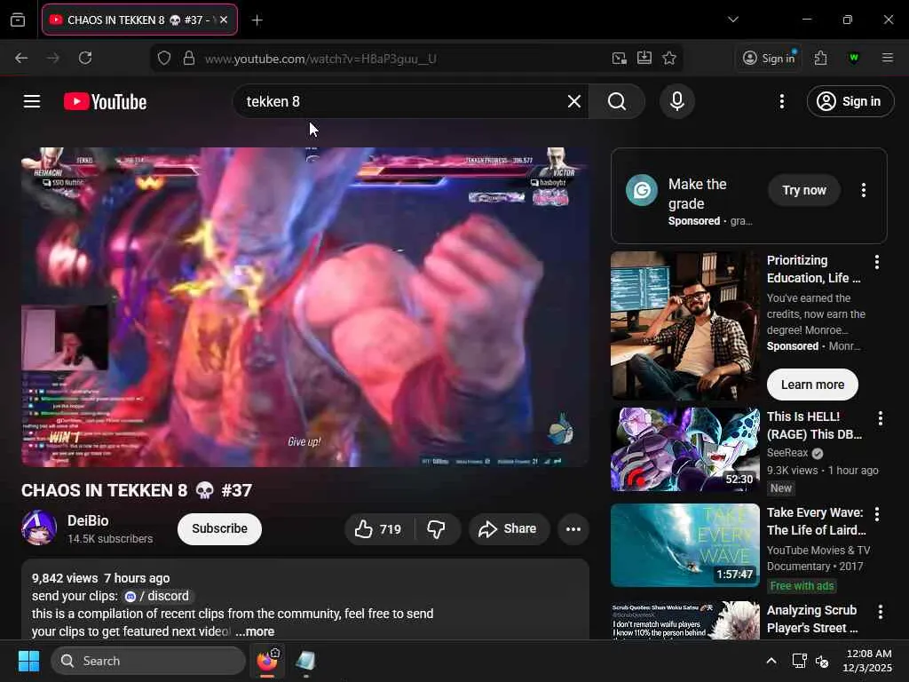
Task: Open options for the Make the grade ad
Action: 863,190
